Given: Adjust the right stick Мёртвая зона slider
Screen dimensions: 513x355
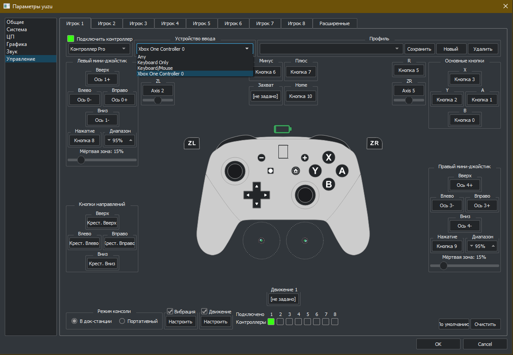Looking at the screenshot, I should tap(464, 266).
